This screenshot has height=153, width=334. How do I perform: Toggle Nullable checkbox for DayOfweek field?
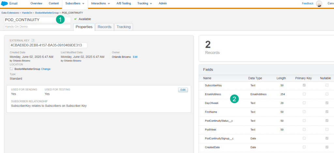pos(327,103)
